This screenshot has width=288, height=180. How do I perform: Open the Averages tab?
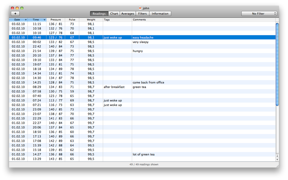(128, 14)
